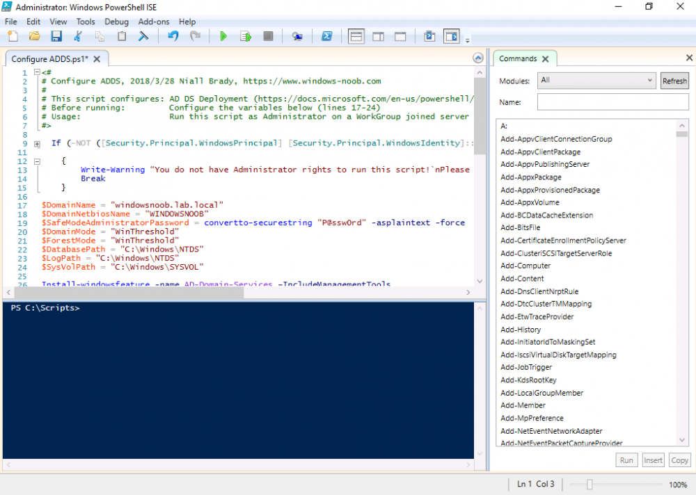Click the Copy button in Commands
Image resolution: width=696 pixels, height=495 pixels.
(679, 460)
